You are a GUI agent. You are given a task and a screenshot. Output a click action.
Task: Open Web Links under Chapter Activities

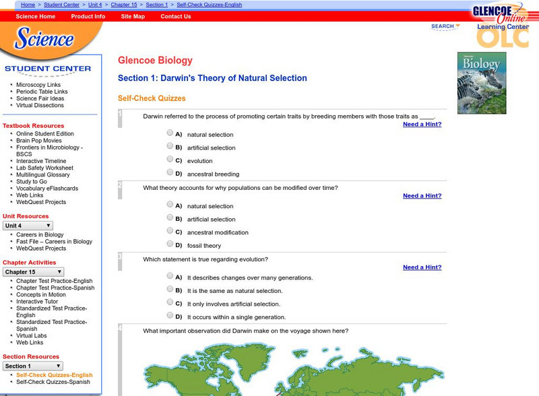30,342
